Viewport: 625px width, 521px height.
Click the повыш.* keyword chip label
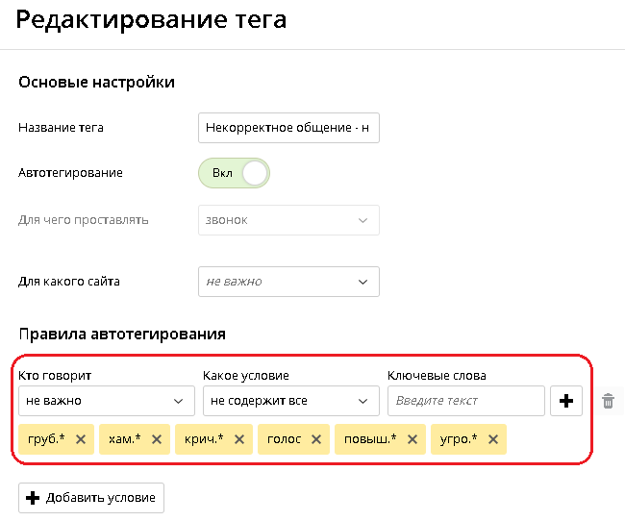(370, 439)
